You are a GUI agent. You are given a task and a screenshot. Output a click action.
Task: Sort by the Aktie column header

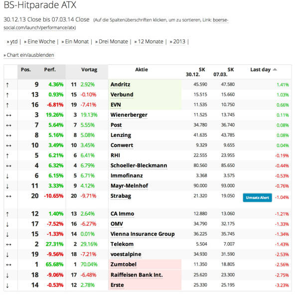142,70
